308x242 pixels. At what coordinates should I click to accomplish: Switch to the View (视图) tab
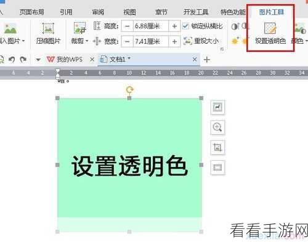coord(129,12)
